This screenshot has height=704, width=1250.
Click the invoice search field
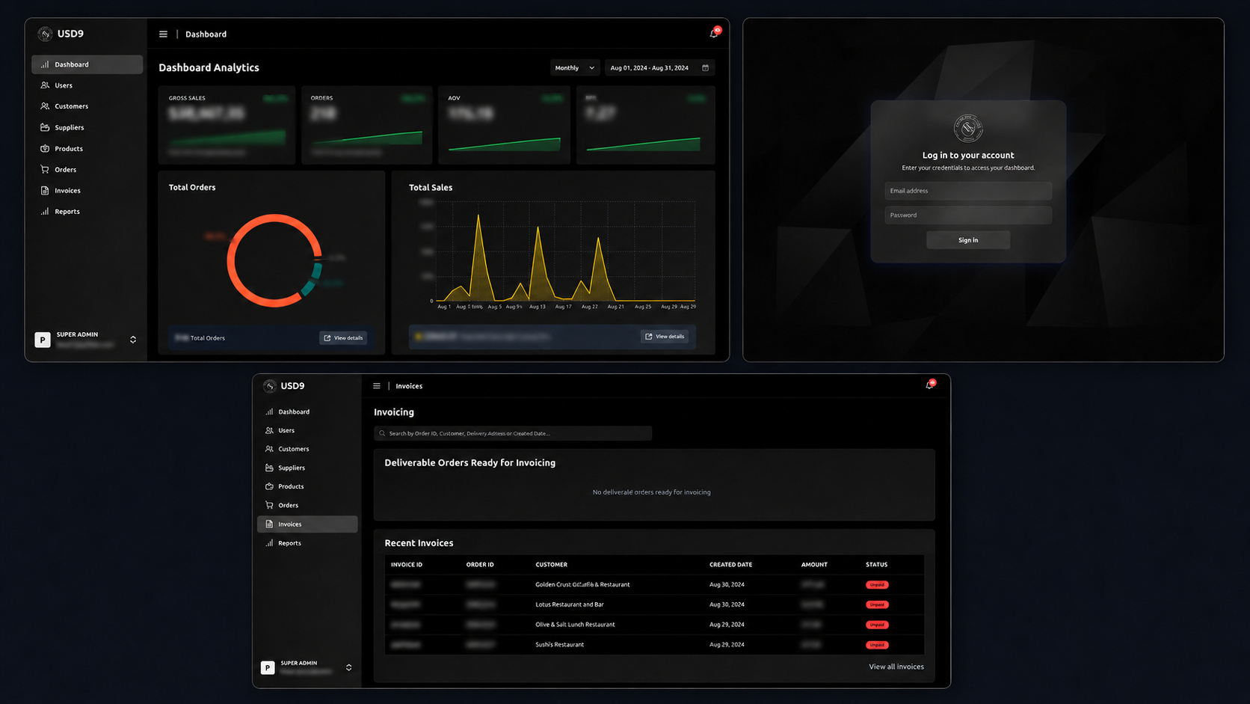(x=513, y=433)
